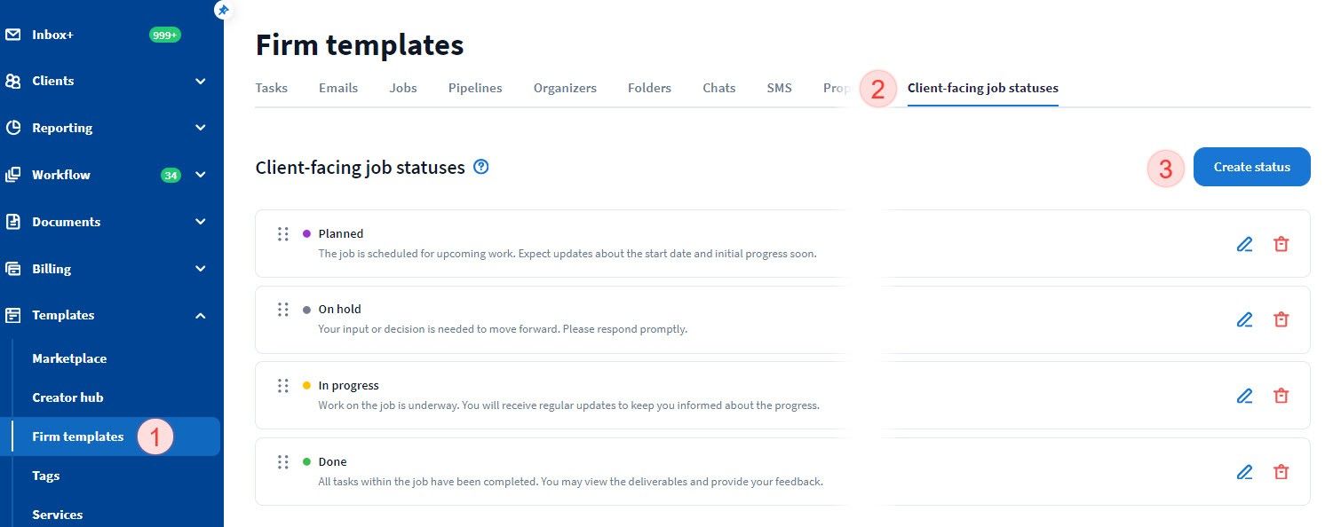Collapse the Templates section
Screen dimensions: 1341x527
[201, 316]
